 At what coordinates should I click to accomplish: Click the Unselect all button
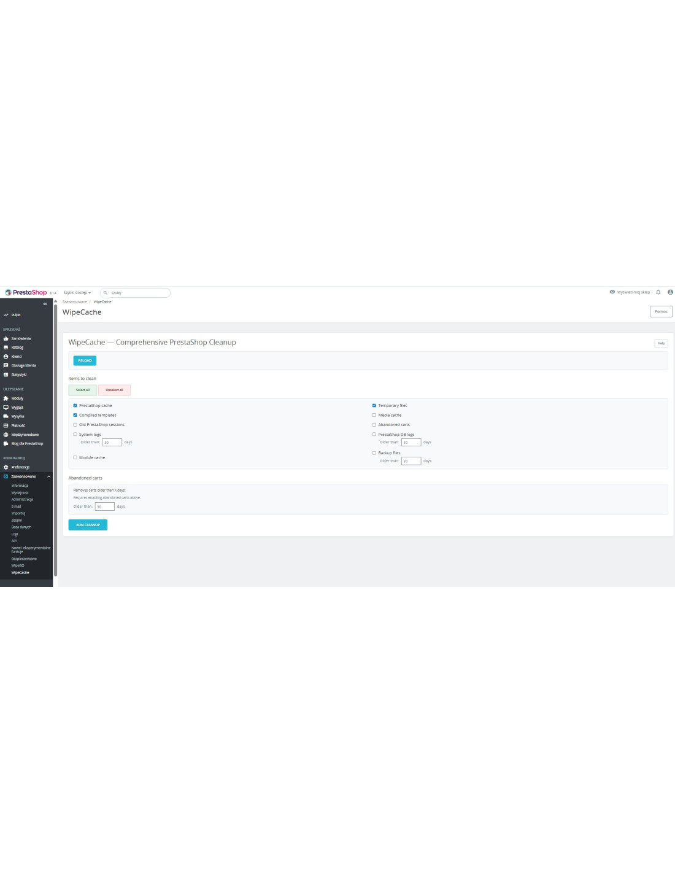click(114, 390)
